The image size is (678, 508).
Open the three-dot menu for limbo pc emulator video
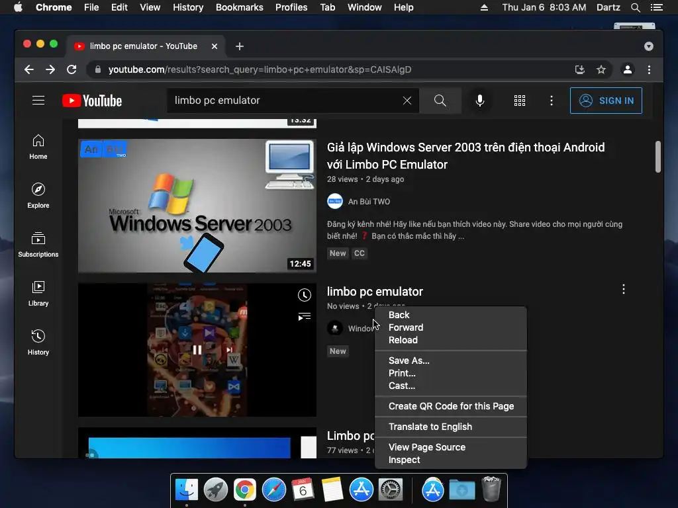(x=624, y=289)
